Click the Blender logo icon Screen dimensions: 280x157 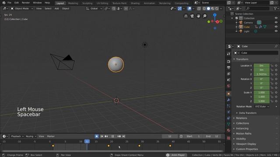4,3
